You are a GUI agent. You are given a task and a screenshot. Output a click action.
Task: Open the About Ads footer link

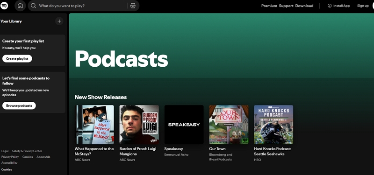coord(43,157)
